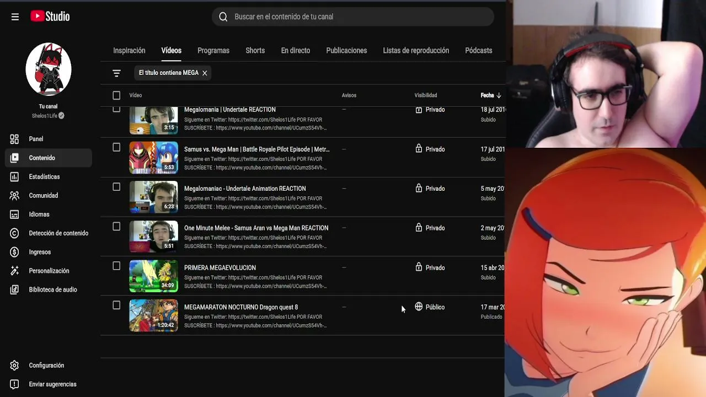This screenshot has height=397, width=706.
Task: Click the Ingresos dollar icon
Action: (15, 252)
